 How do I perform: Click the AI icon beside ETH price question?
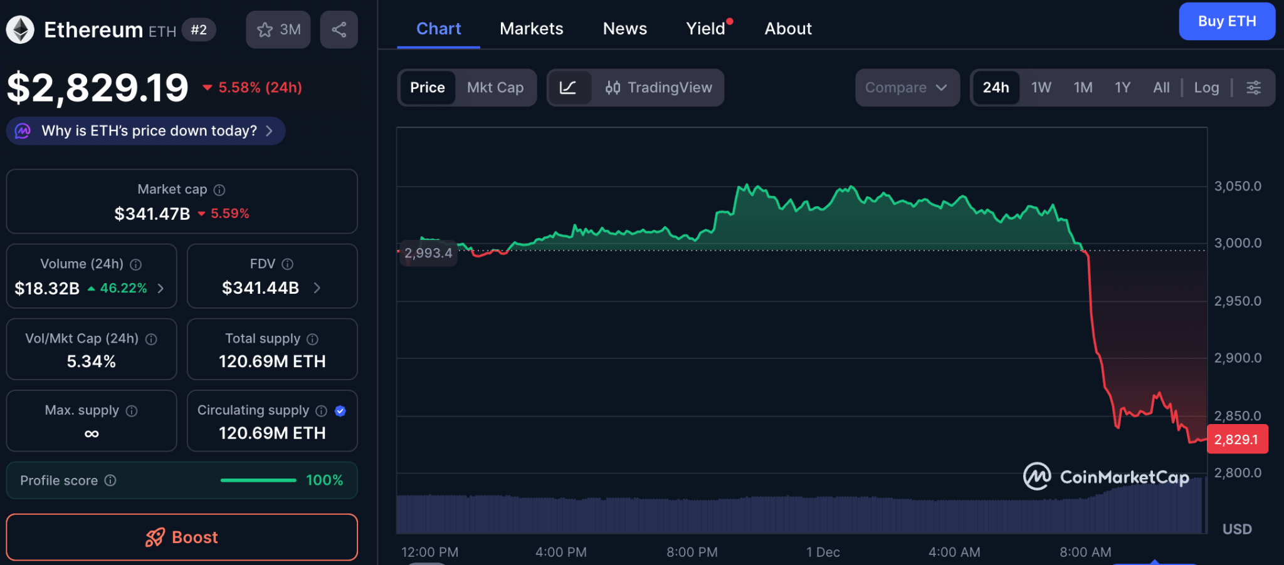(23, 131)
